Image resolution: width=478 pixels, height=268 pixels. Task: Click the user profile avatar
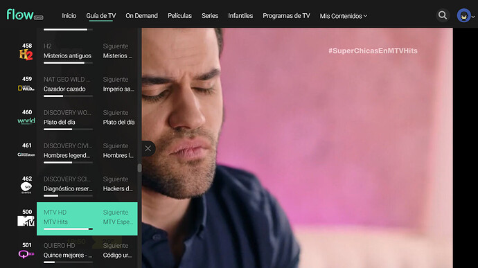coord(463,15)
